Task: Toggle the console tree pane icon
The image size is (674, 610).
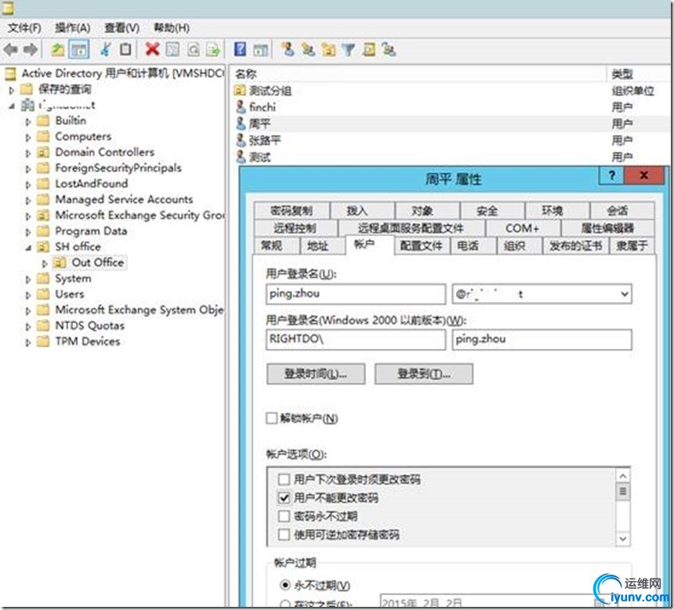Action: click(x=79, y=49)
